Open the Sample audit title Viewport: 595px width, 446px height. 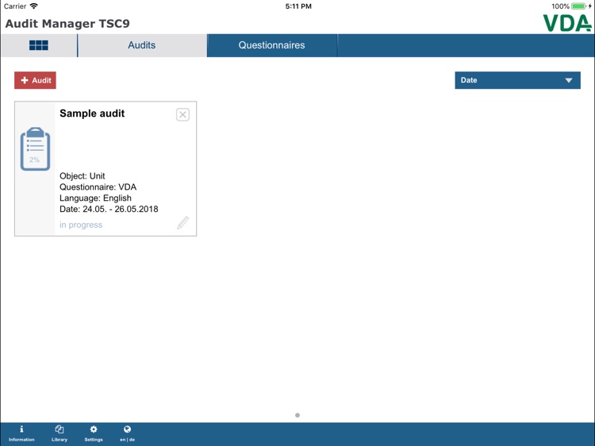click(x=92, y=113)
